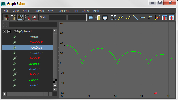
Task: Select the Region Keys tool
Action: point(28,17)
